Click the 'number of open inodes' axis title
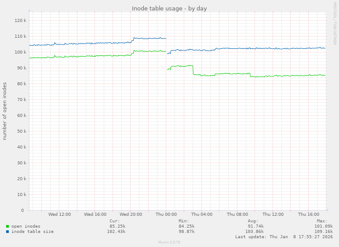 point(4,111)
